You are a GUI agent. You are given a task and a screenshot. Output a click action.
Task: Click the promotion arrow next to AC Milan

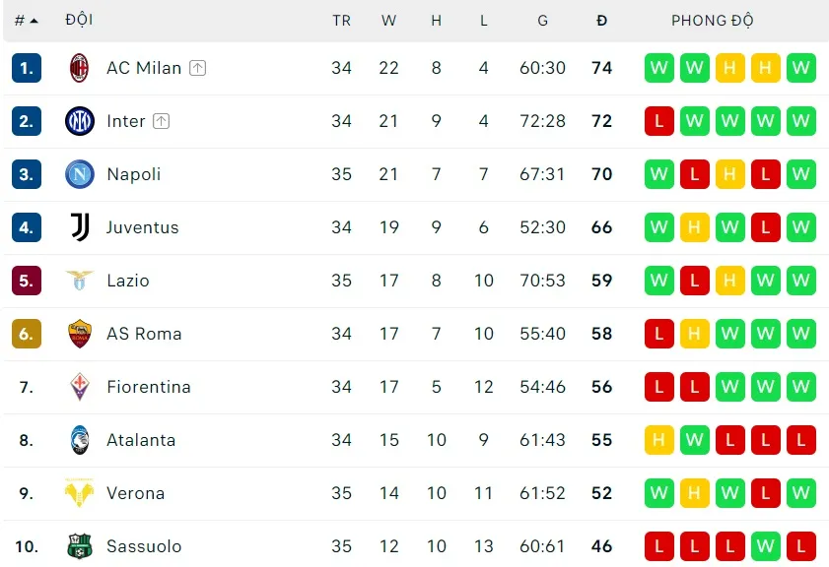click(x=197, y=67)
